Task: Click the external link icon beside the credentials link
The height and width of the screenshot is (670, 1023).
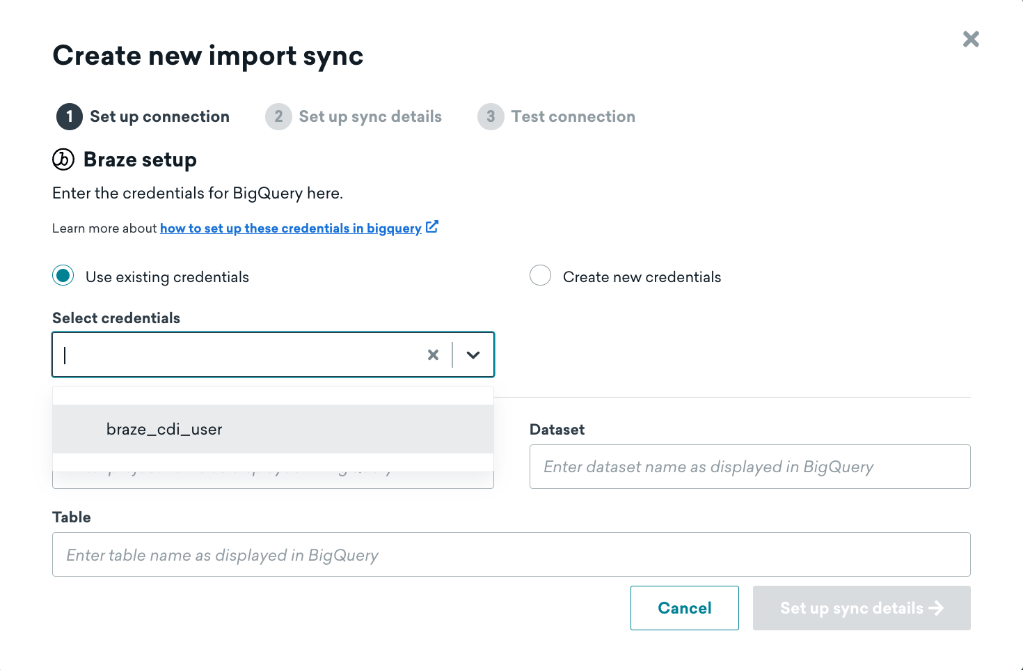Action: tap(432, 226)
